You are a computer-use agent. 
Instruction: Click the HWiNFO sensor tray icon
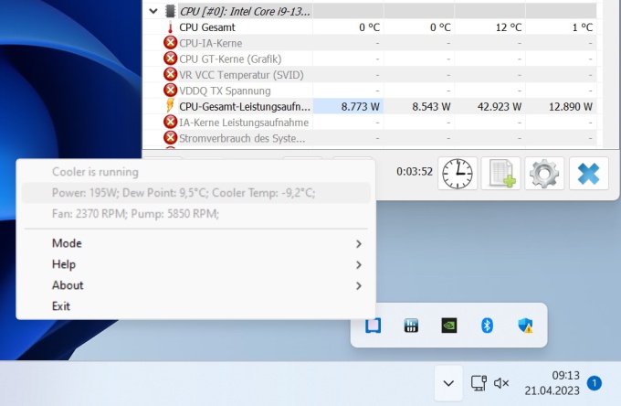pyautogui.click(x=411, y=326)
